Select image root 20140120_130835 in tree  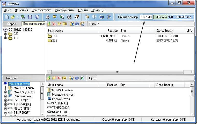tap(20, 30)
